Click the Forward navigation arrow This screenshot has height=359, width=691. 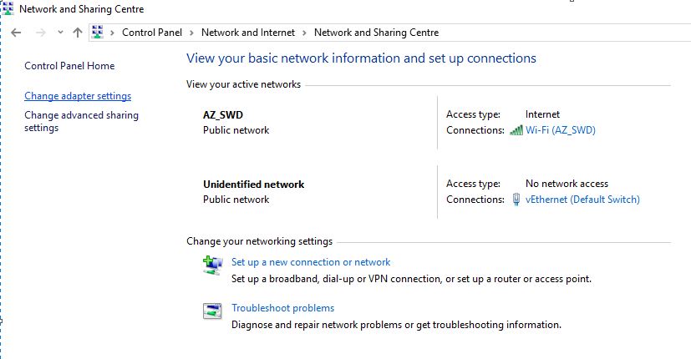pyautogui.click(x=41, y=33)
